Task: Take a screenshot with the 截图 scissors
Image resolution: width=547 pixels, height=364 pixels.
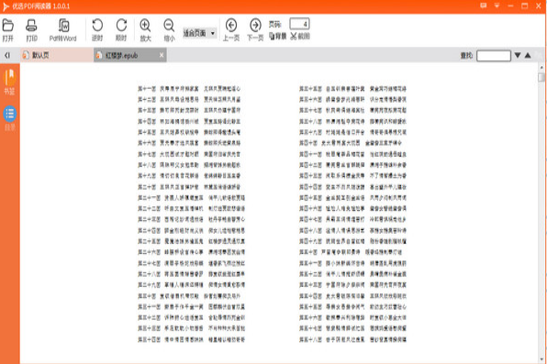Action: [x=300, y=36]
